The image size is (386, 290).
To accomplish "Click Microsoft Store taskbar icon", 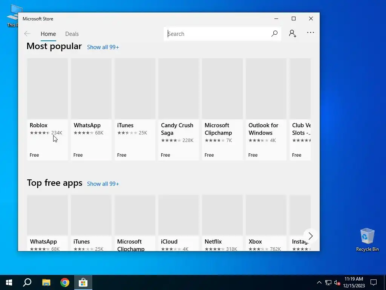I will click(83, 282).
